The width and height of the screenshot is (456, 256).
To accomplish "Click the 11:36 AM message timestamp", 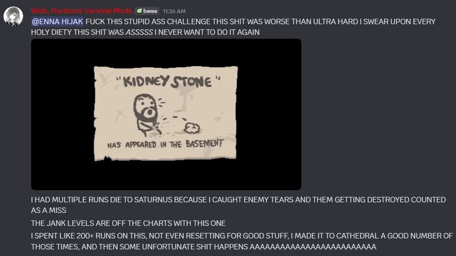I will coord(174,11).
